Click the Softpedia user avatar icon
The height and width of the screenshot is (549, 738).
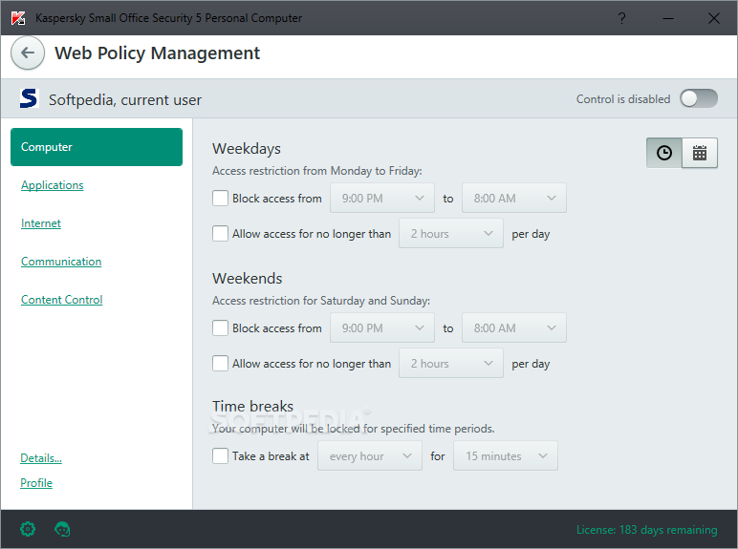tap(29, 98)
